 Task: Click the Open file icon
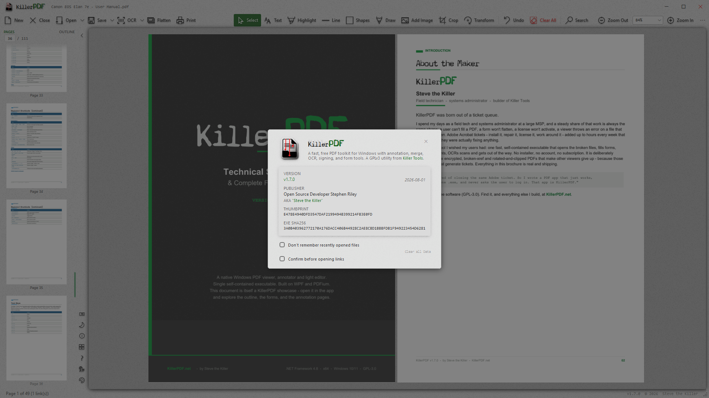[x=59, y=20]
